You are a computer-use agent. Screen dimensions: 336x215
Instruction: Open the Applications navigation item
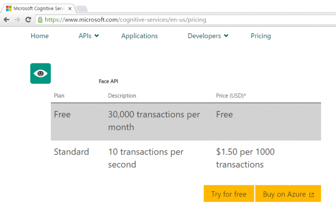140,36
